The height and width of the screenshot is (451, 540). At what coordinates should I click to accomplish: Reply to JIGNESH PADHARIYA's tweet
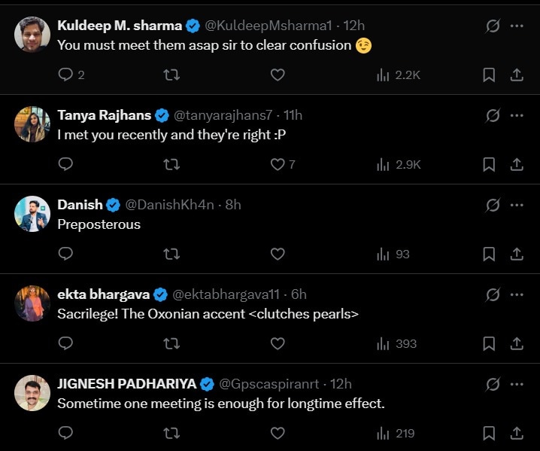point(65,433)
